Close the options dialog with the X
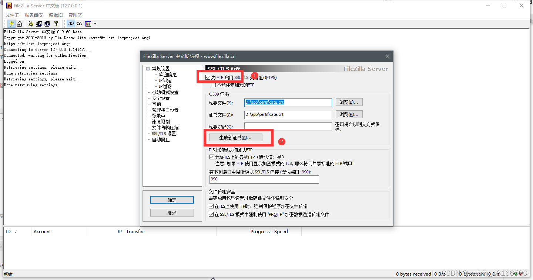This screenshot has width=533, height=280. coord(388,56)
